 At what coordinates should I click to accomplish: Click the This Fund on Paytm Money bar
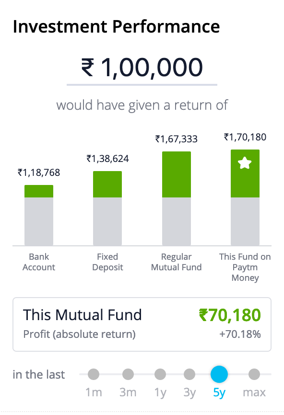(x=245, y=198)
